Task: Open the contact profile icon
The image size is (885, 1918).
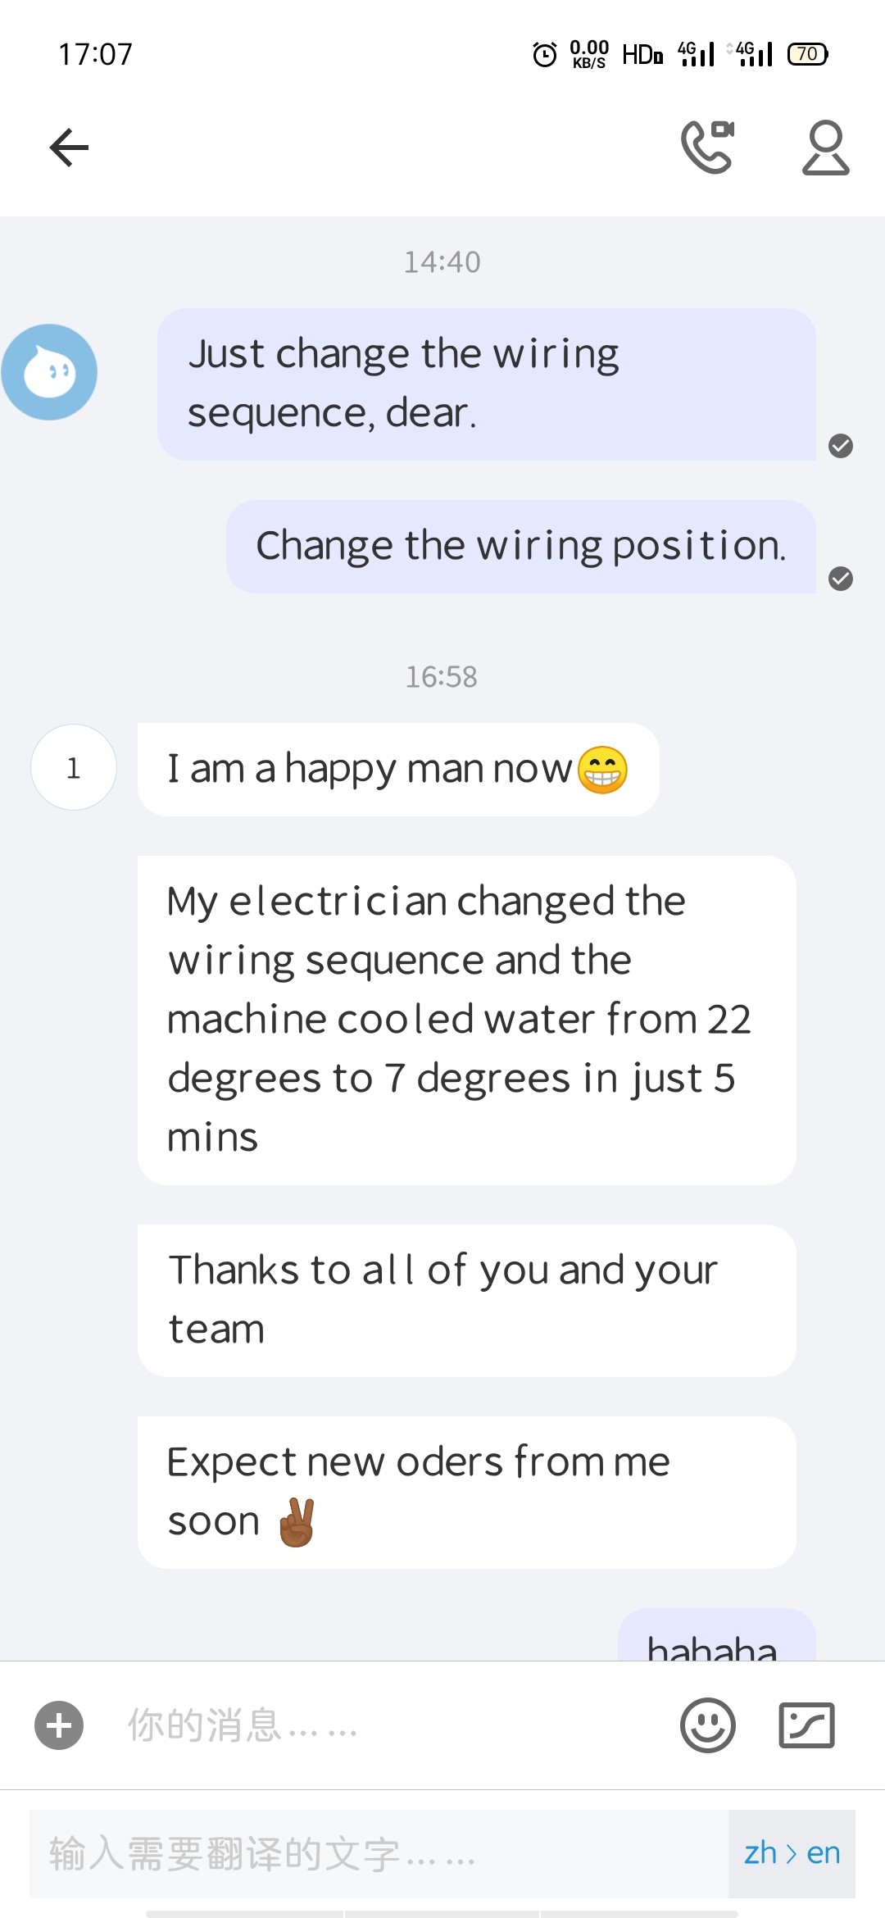Action: pos(825,148)
